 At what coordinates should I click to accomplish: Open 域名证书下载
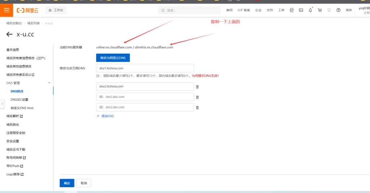[16, 149]
